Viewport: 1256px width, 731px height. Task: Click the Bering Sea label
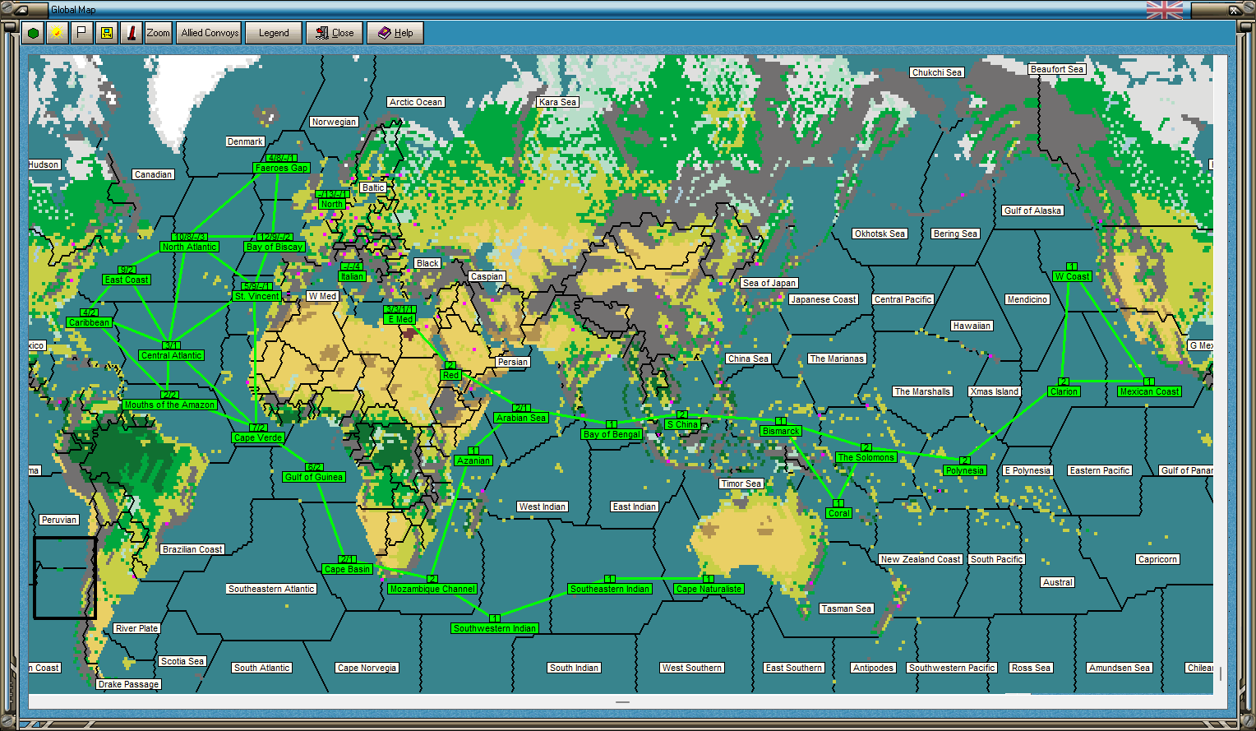pyautogui.click(x=955, y=234)
